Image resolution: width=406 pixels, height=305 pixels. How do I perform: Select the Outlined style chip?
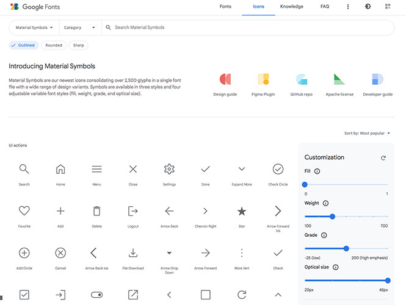[24, 45]
